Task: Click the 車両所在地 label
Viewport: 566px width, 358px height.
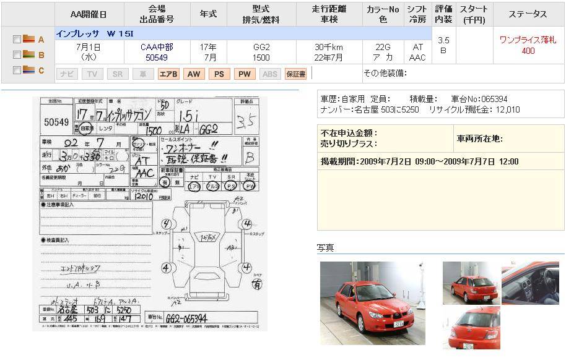Action: 480,139
